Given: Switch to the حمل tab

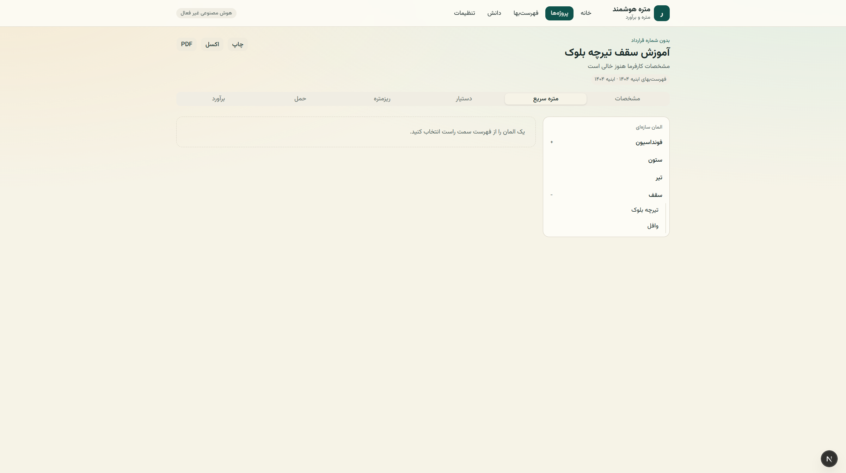Looking at the screenshot, I should tap(300, 99).
